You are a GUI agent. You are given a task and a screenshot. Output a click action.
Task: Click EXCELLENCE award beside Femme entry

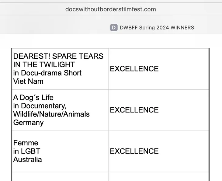click(134, 151)
